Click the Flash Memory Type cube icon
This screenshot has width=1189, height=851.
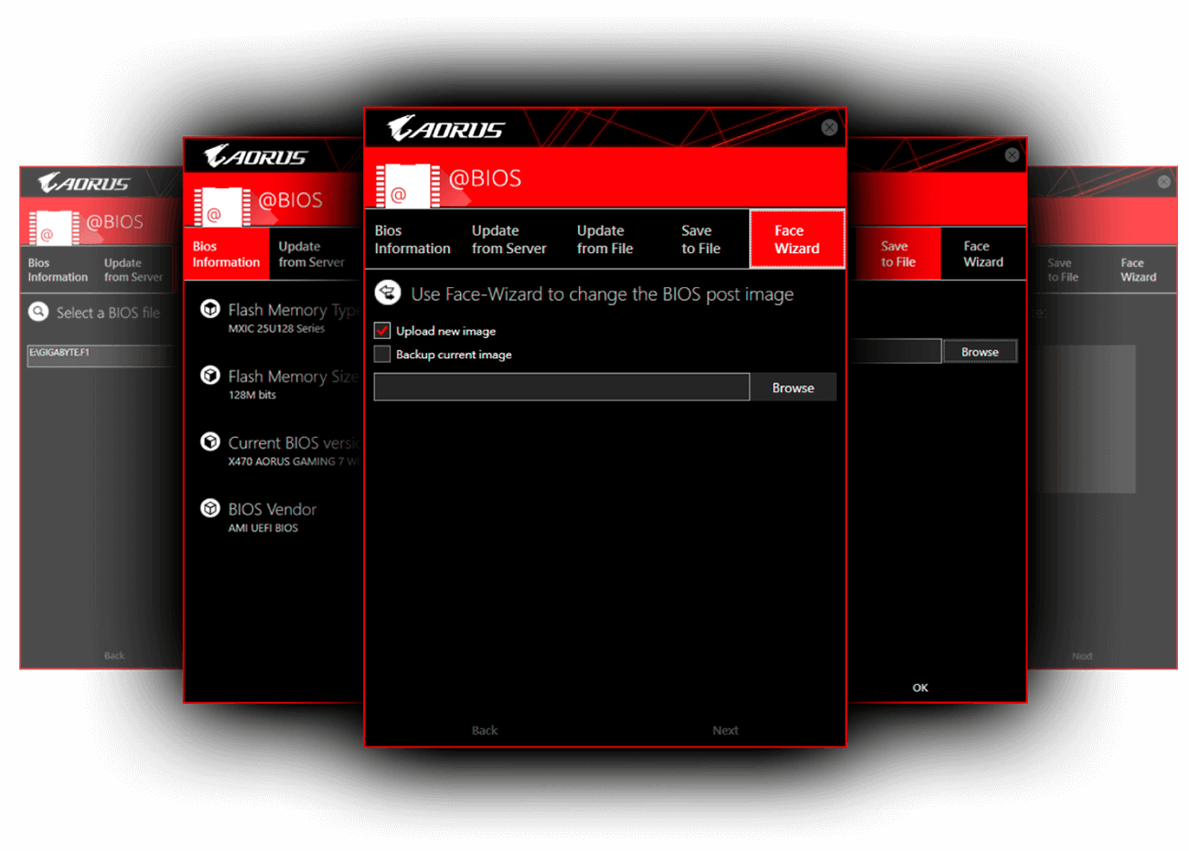[210, 309]
